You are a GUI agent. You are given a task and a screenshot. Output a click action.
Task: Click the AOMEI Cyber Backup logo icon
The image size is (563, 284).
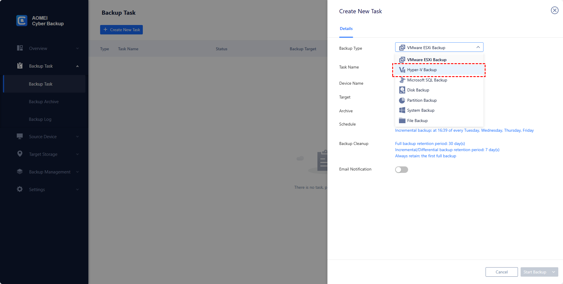(22, 21)
